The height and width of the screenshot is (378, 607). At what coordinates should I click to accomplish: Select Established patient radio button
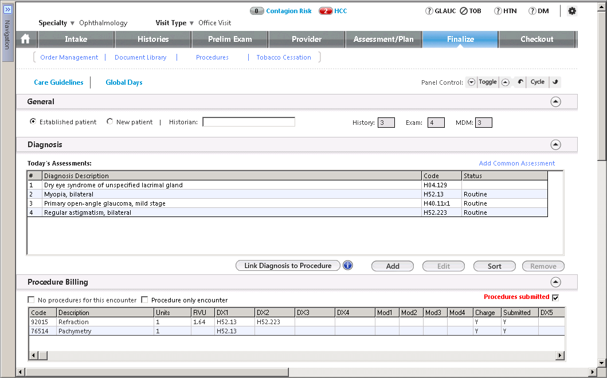pos(33,121)
